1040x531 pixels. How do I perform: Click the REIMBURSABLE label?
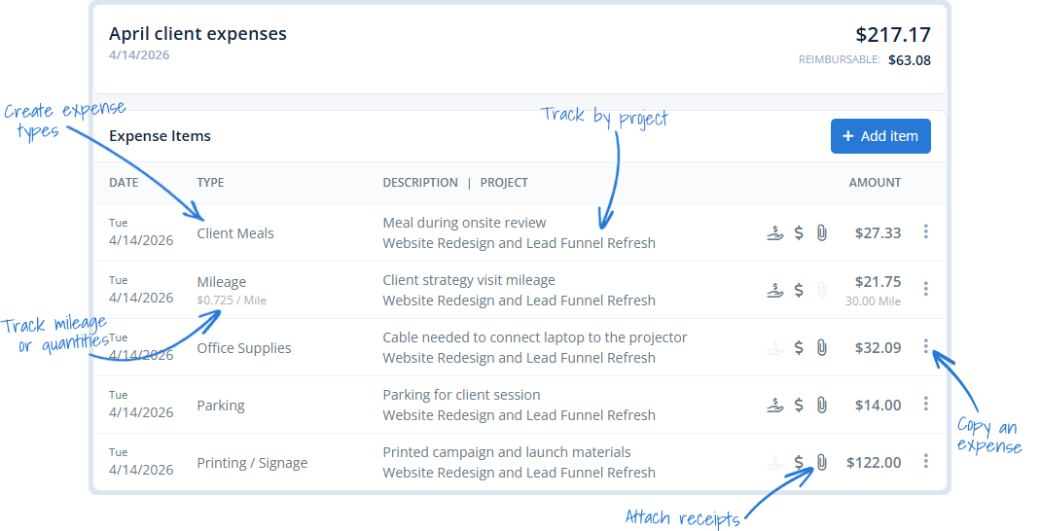[839, 59]
